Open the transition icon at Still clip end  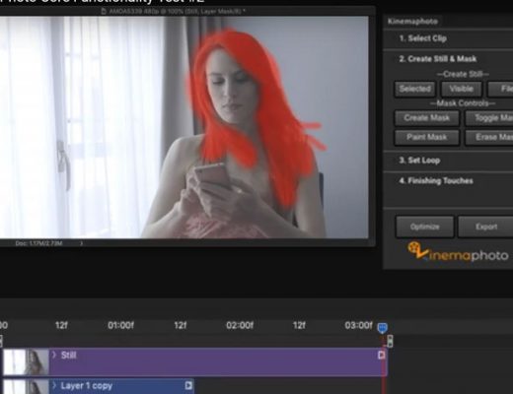(x=382, y=355)
